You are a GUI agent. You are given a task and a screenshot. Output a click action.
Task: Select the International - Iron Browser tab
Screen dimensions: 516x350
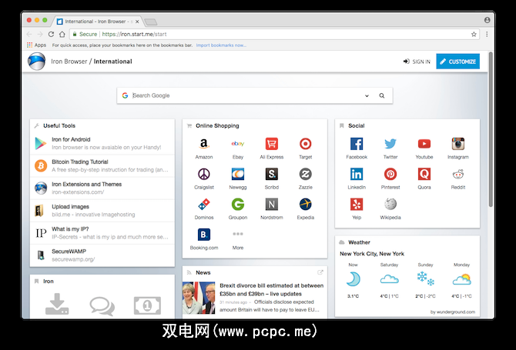[x=97, y=22]
